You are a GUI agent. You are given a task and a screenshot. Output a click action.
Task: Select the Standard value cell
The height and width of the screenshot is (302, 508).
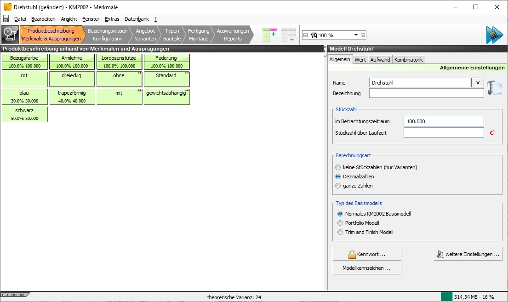point(166,79)
